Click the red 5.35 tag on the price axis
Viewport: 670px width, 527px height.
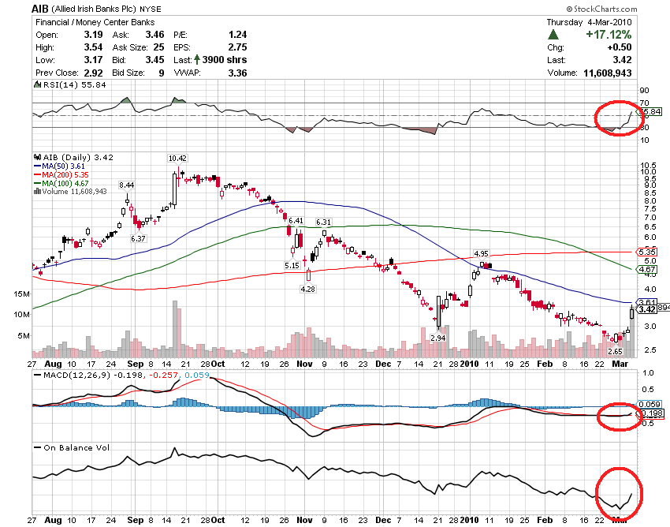point(647,252)
